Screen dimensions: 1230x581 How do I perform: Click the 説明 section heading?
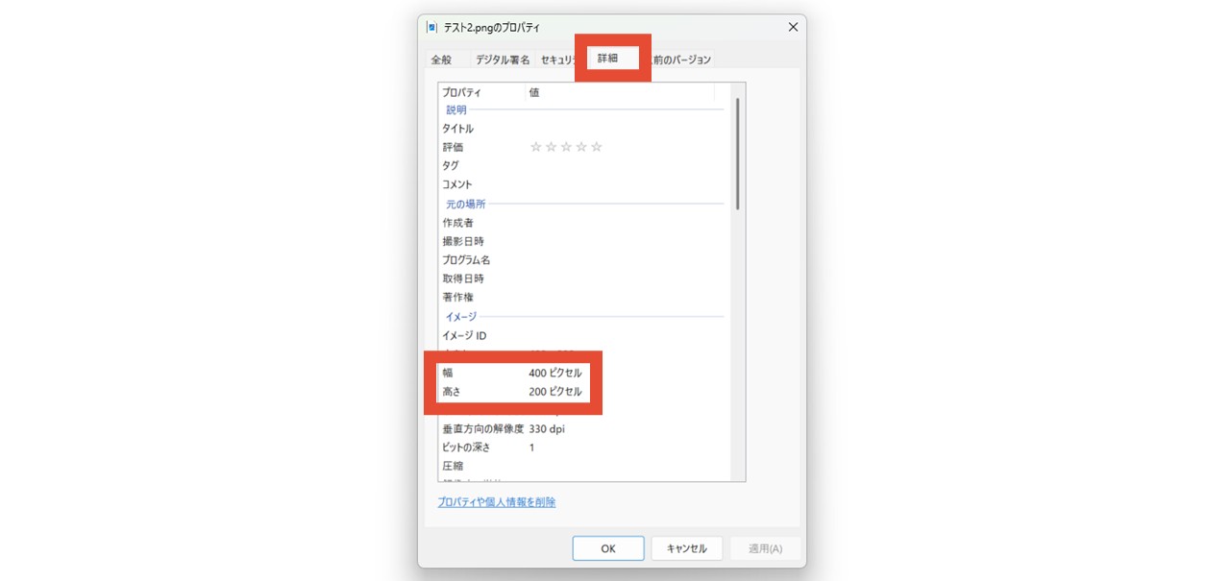click(x=456, y=110)
